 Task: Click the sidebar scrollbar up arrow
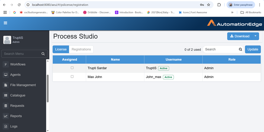click(x=48, y=61)
